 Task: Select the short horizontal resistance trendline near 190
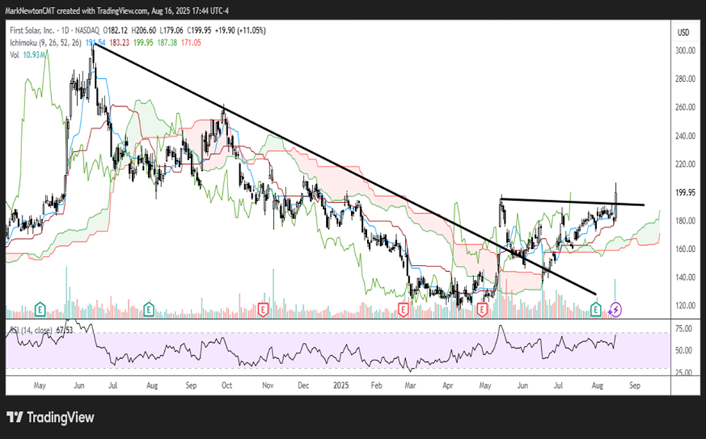click(x=572, y=202)
